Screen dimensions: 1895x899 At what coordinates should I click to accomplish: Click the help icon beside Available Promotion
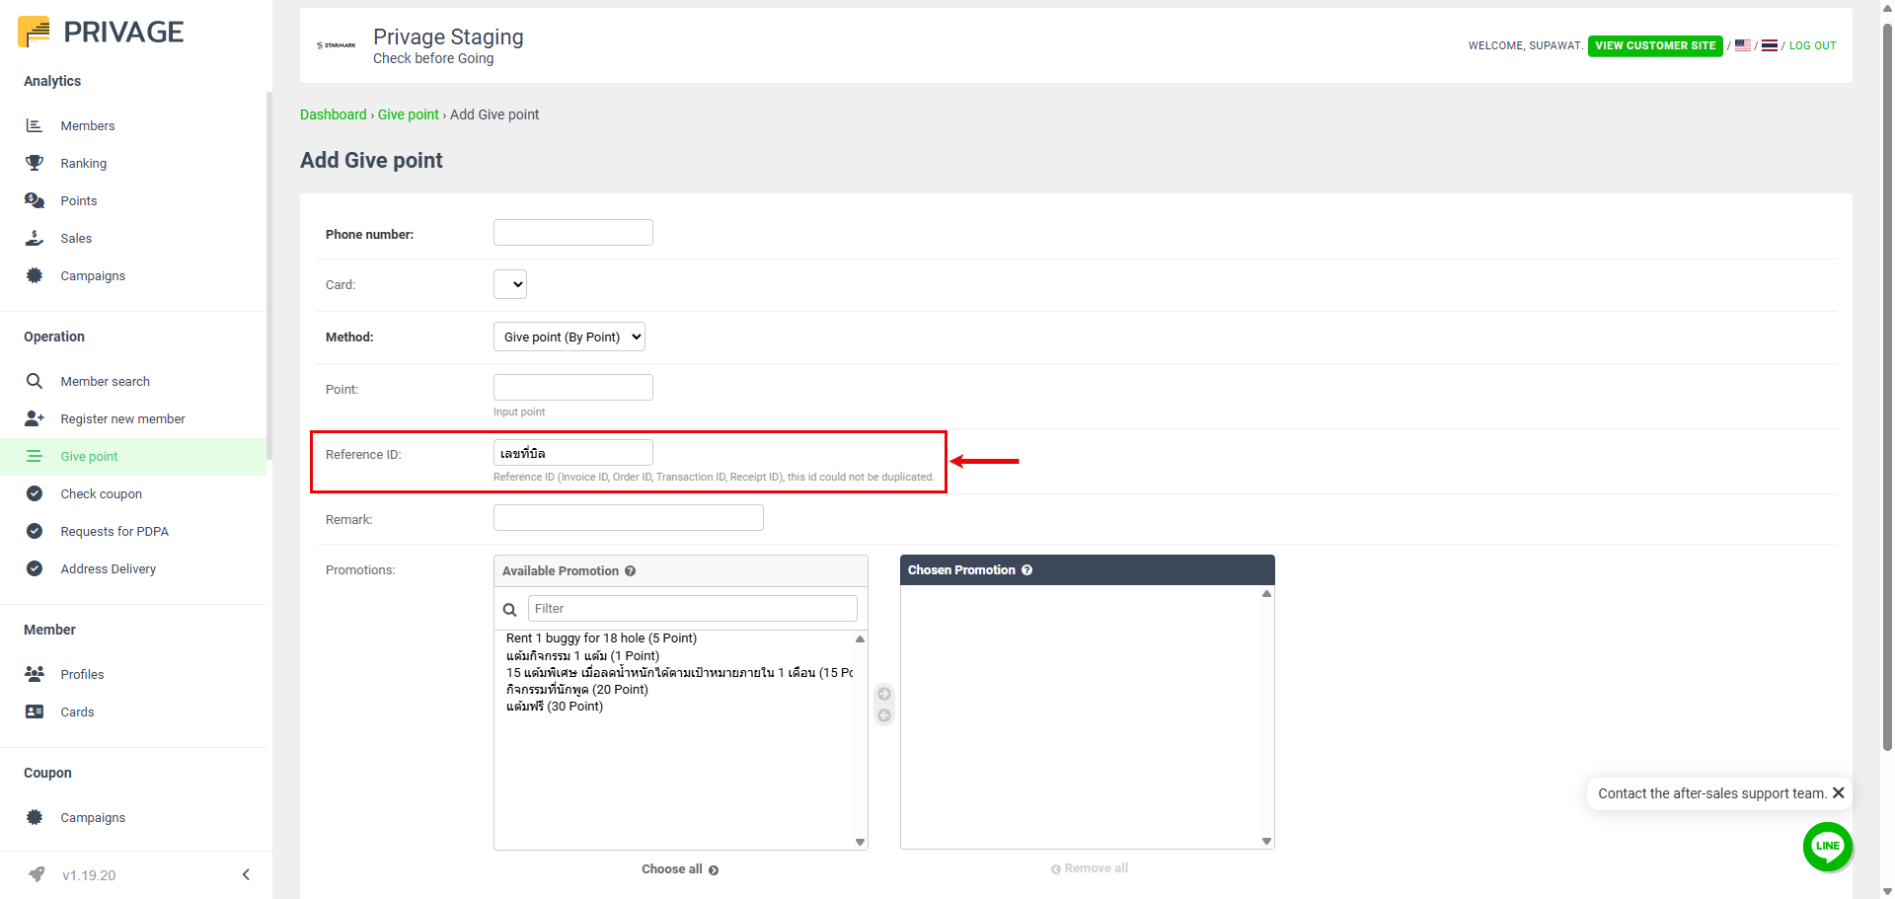click(x=630, y=571)
